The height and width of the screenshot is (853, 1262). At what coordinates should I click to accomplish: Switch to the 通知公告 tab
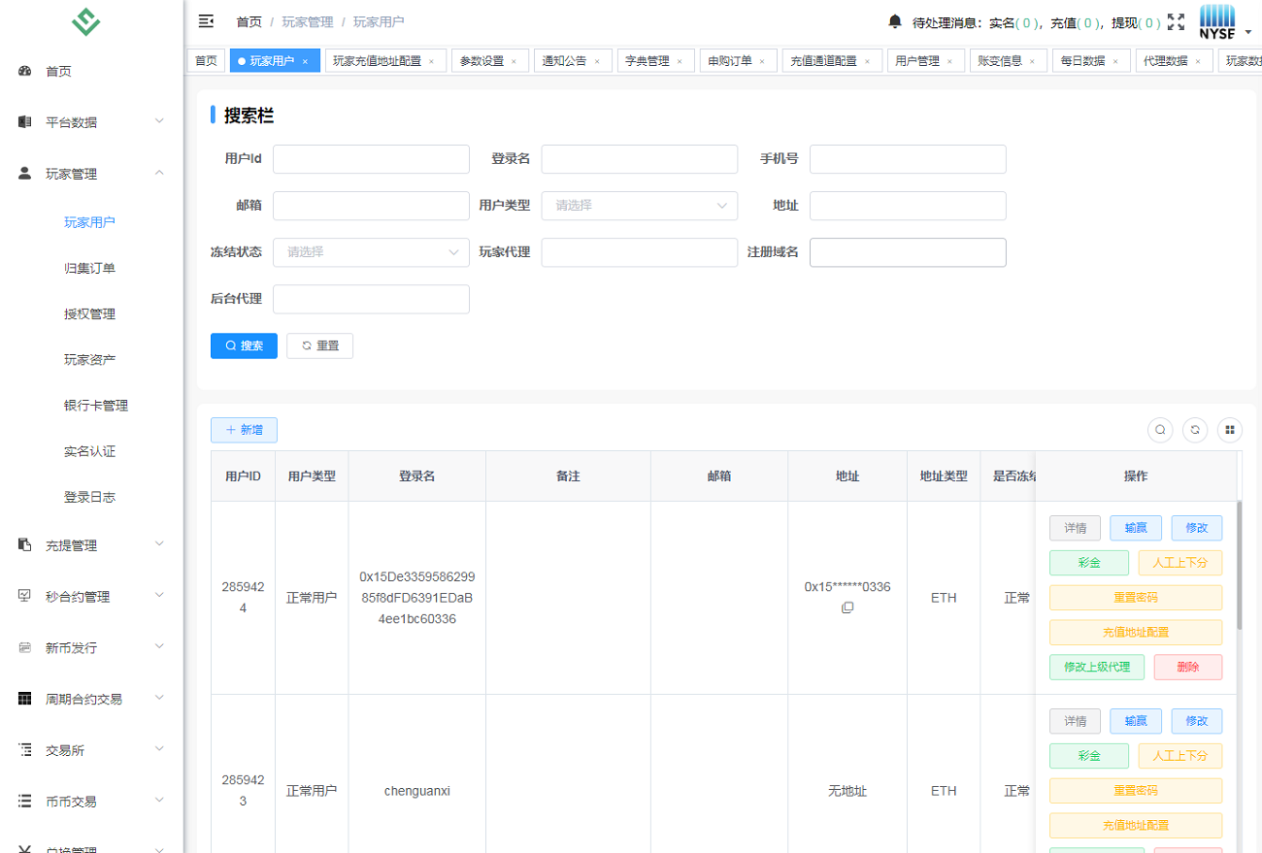pyautogui.click(x=564, y=61)
